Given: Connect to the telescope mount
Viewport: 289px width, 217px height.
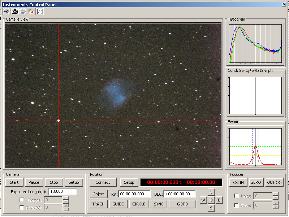Looking at the screenshot, I should [x=103, y=182].
